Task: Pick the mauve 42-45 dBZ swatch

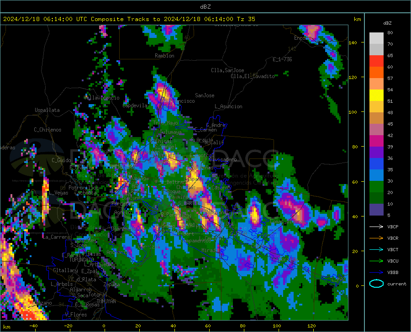Action: [376, 129]
